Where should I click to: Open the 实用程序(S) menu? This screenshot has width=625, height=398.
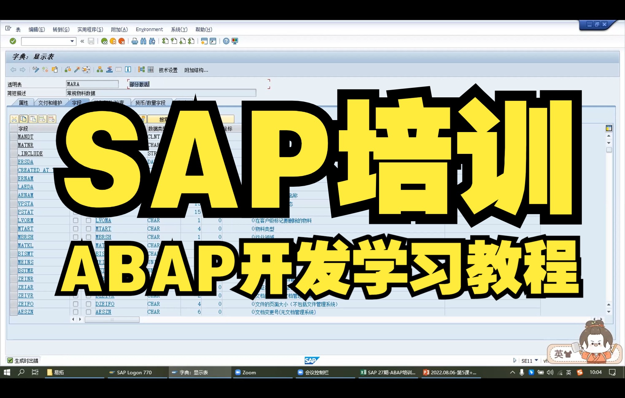[x=90, y=29]
